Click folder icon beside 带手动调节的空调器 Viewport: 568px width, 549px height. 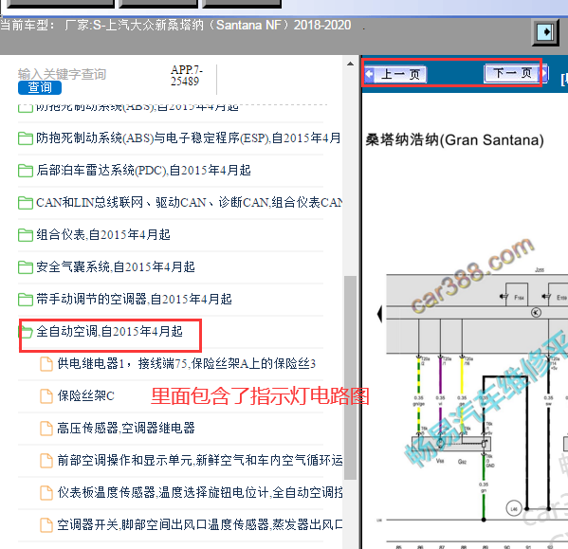(x=26, y=300)
